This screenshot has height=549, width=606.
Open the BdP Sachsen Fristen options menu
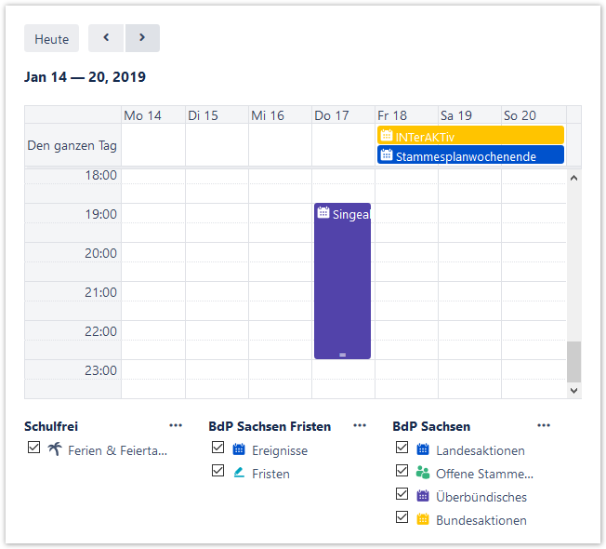(360, 426)
